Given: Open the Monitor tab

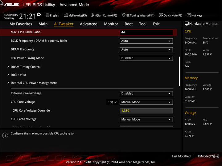Looking at the screenshot, I should pos(111,24).
